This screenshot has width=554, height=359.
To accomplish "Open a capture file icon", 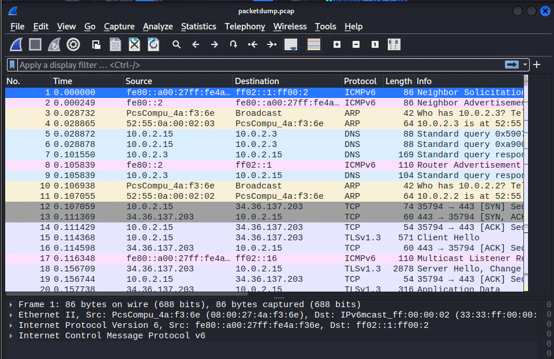I will pos(96,44).
